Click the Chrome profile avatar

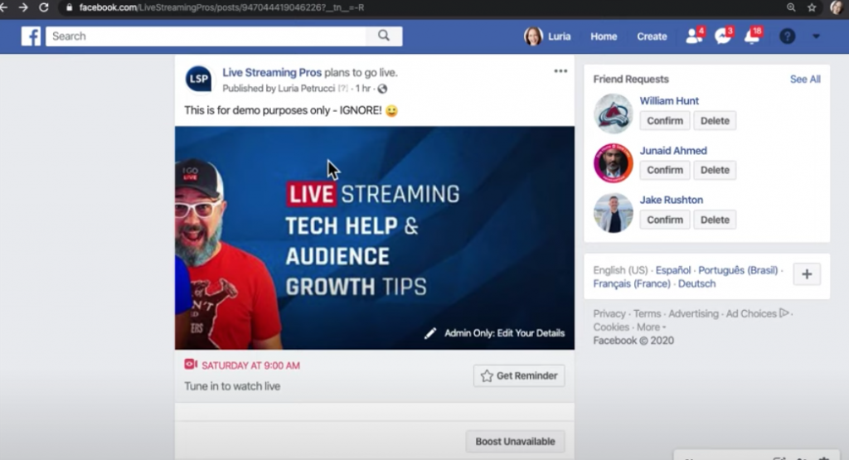point(837,7)
